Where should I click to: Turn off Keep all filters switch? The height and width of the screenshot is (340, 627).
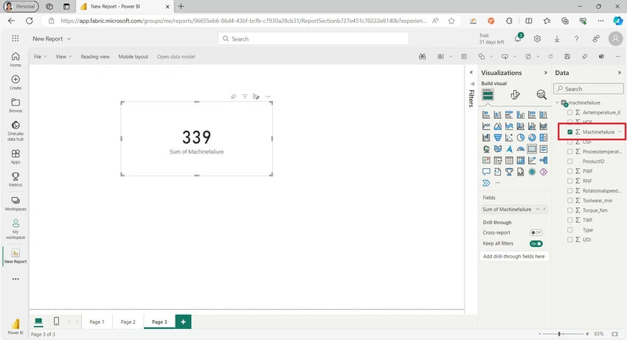coord(536,243)
